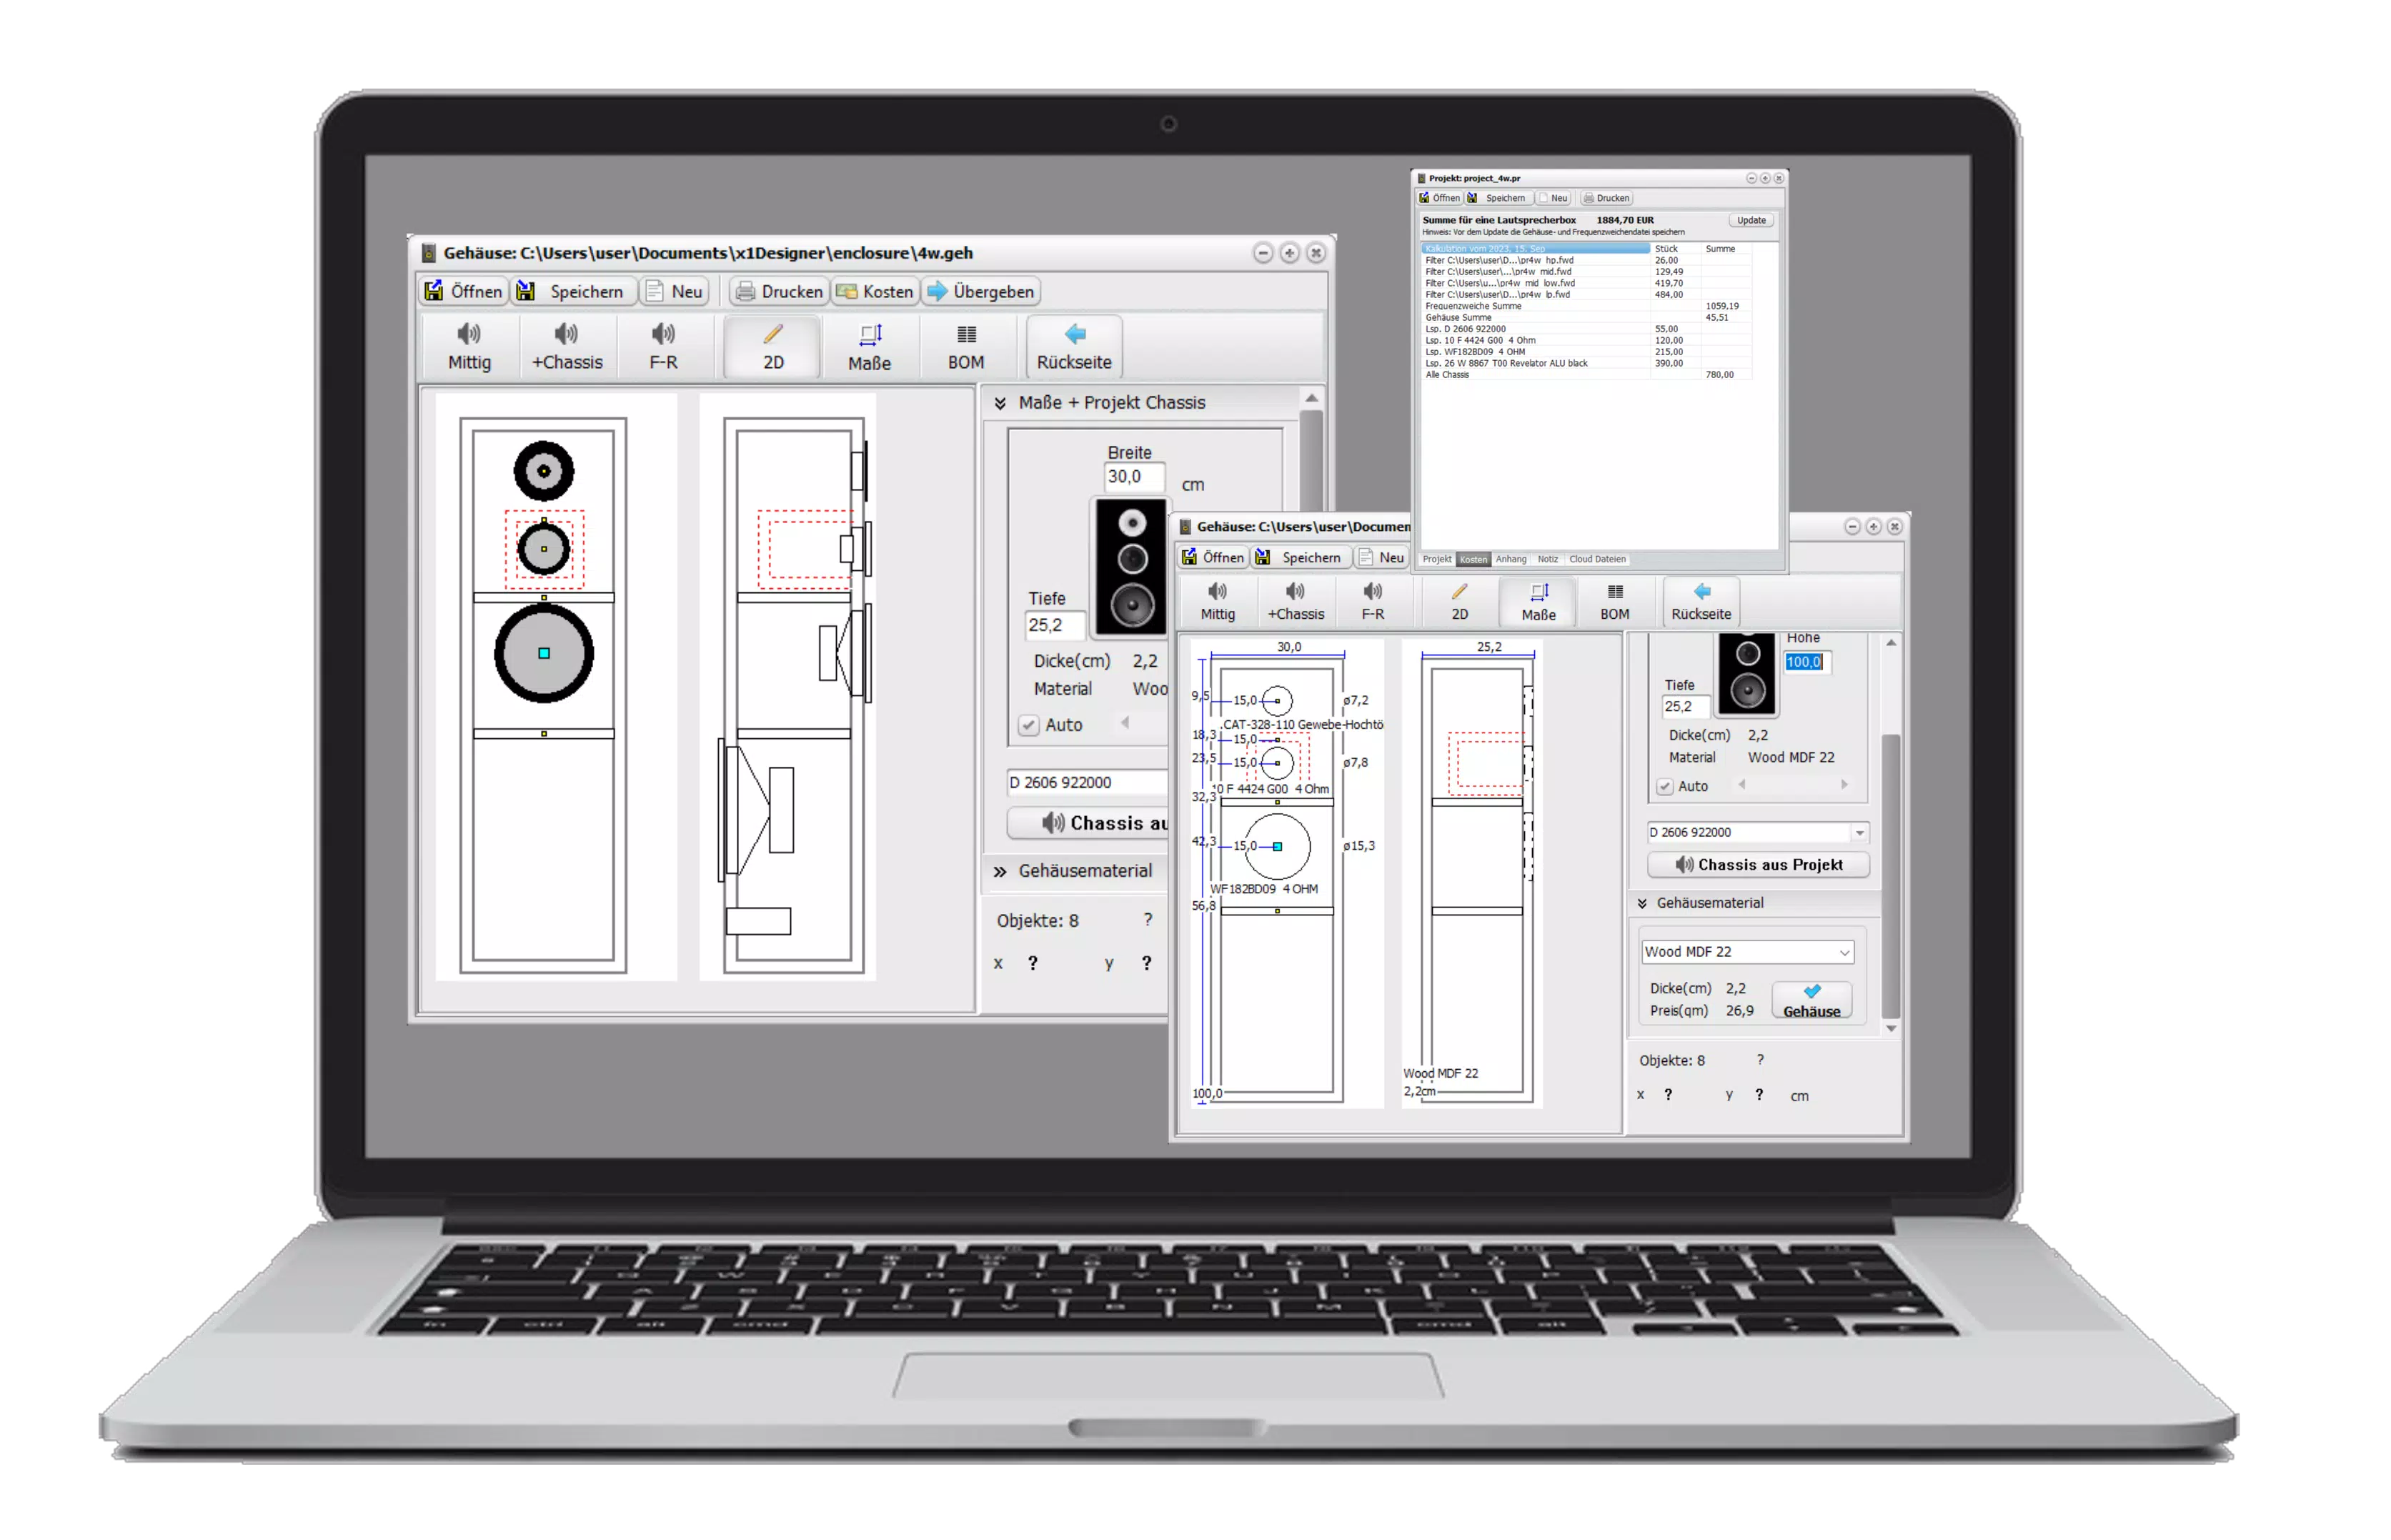The height and width of the screenshot is (1540, 2391).
Task: Click the Breite field showing 30,0
Action: [x=1133, y=477]
